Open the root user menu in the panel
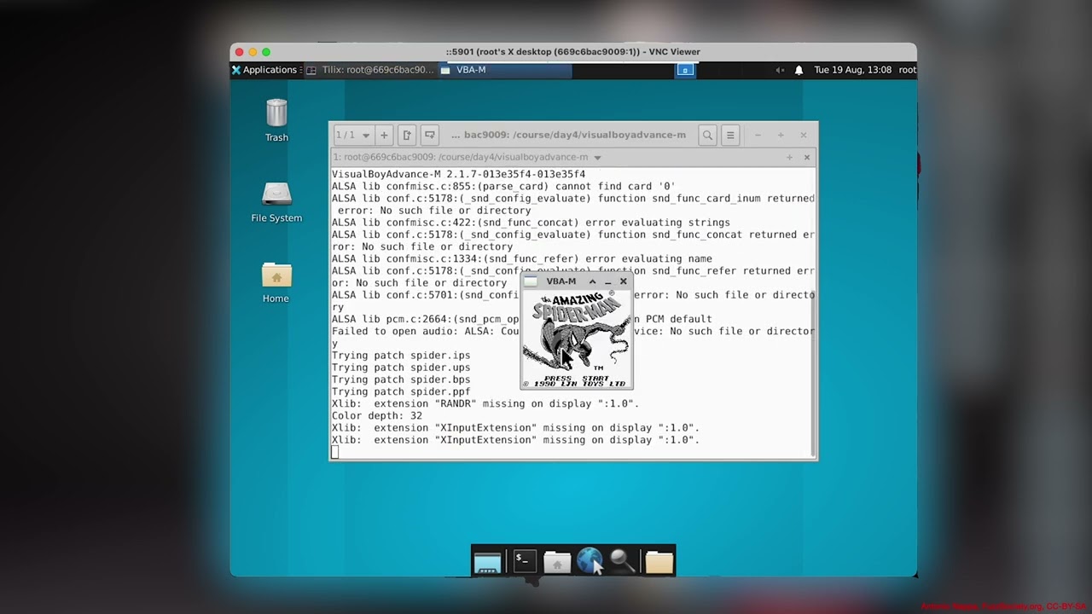 click(907, 70)
